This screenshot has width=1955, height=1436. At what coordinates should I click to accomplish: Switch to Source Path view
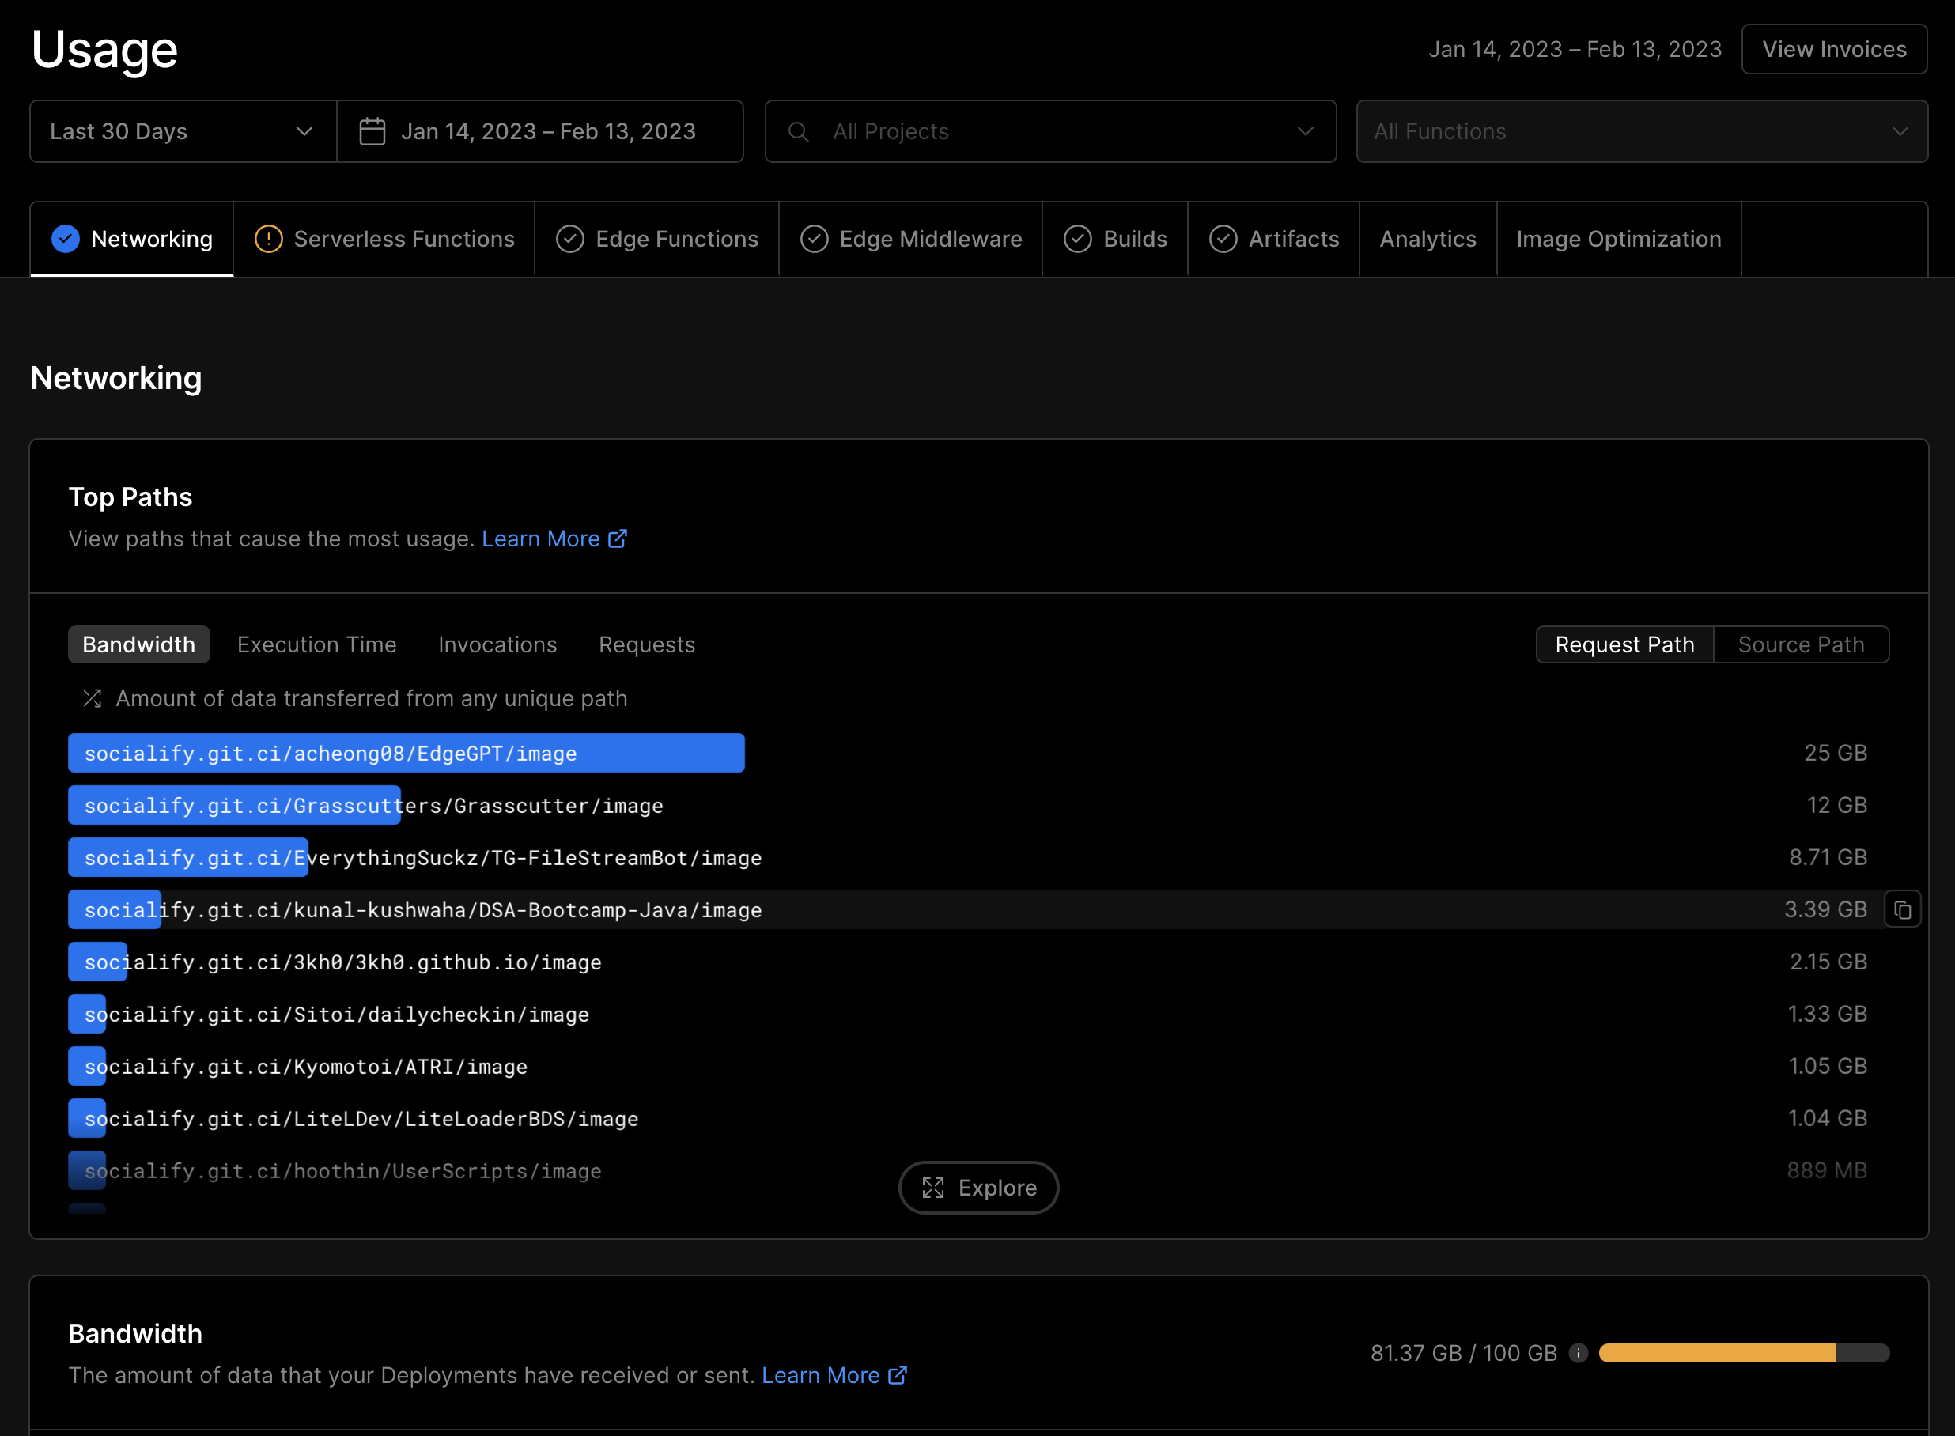(1800, 644)
